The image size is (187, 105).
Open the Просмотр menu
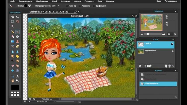pos(89,1)
